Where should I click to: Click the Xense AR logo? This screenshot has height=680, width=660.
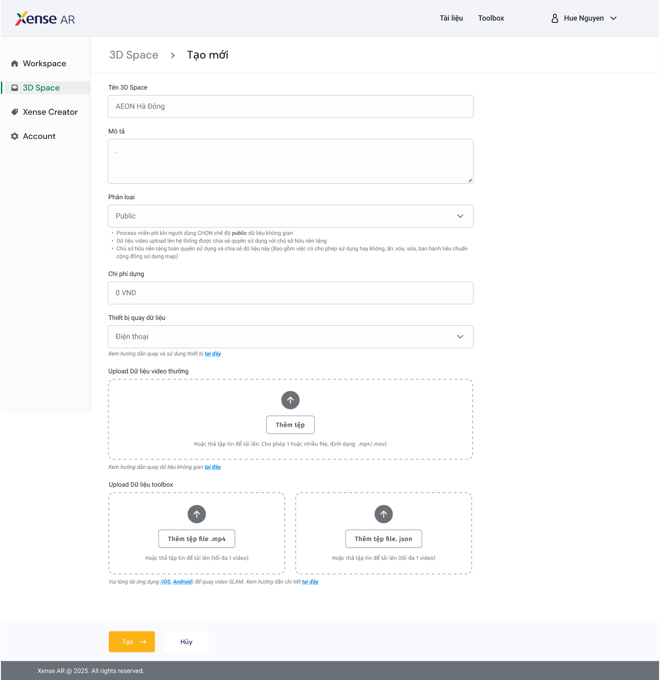[x=45, y=19]
